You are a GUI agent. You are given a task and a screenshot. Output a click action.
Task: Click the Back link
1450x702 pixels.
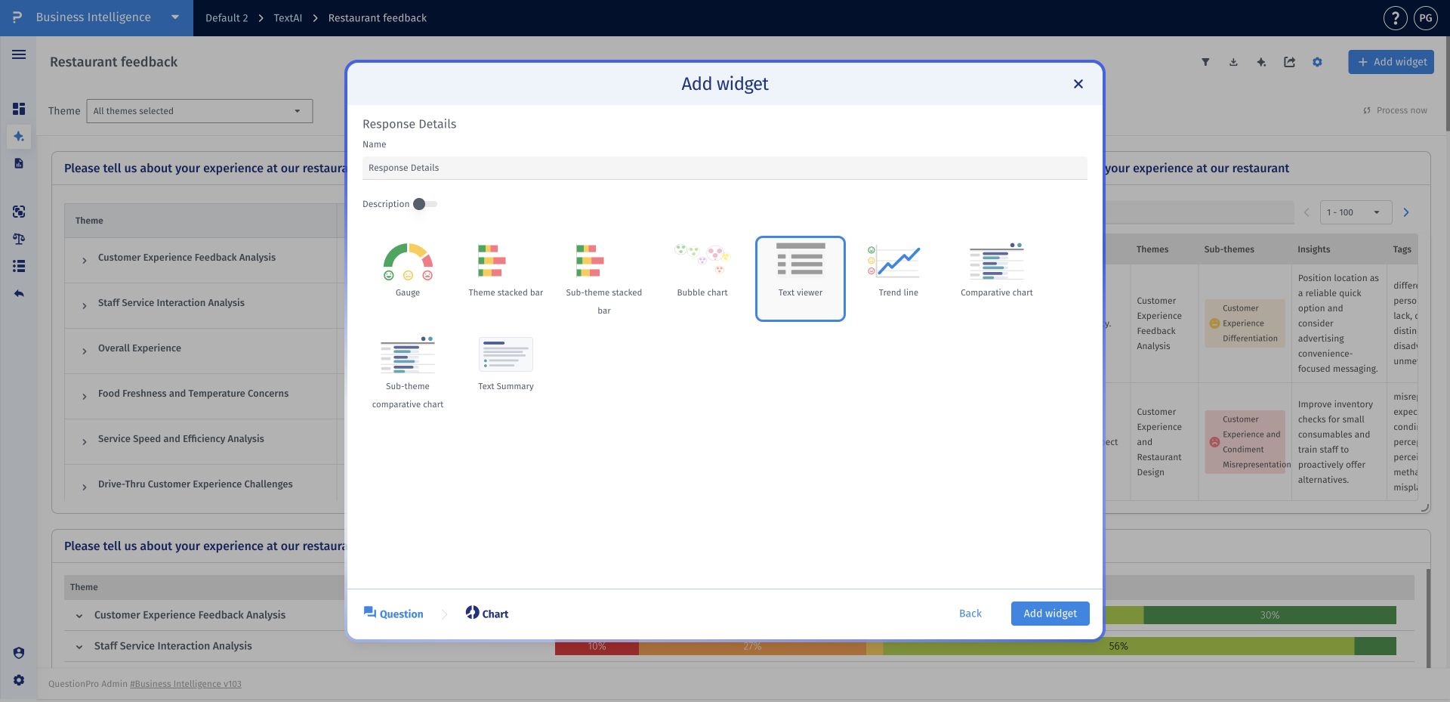click(970, 614)
